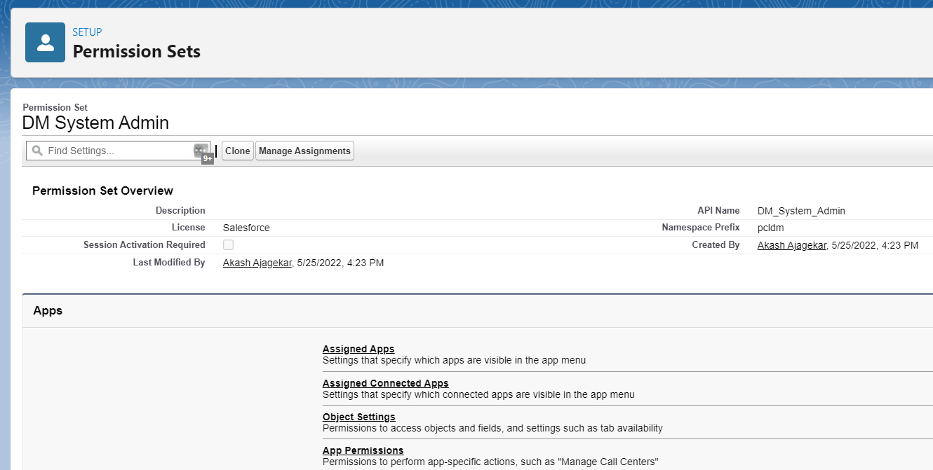This screenshot has width=933, height=470.
Task: Click the DM System Admin title
Action: click(95, 123)
